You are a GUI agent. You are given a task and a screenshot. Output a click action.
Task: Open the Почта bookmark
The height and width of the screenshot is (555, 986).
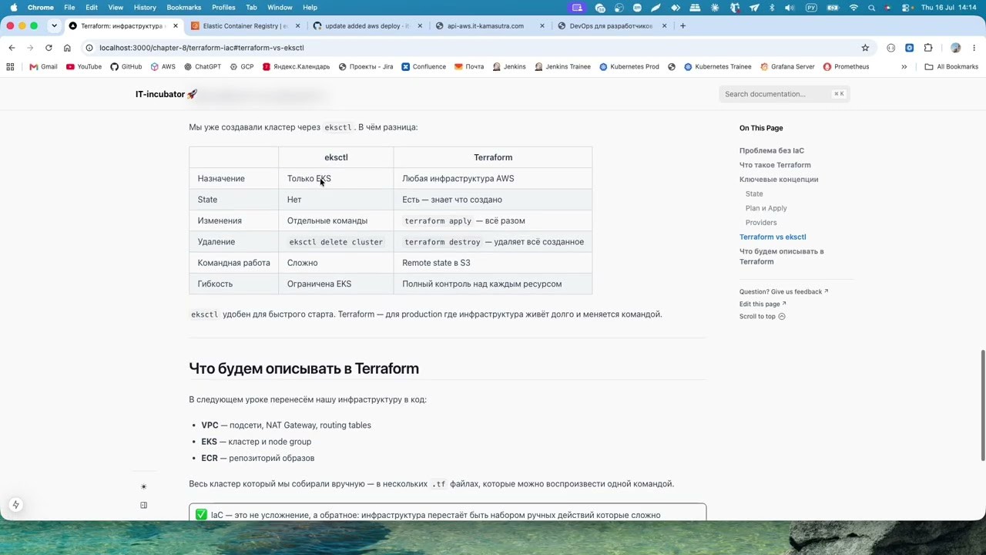point(469,67)
